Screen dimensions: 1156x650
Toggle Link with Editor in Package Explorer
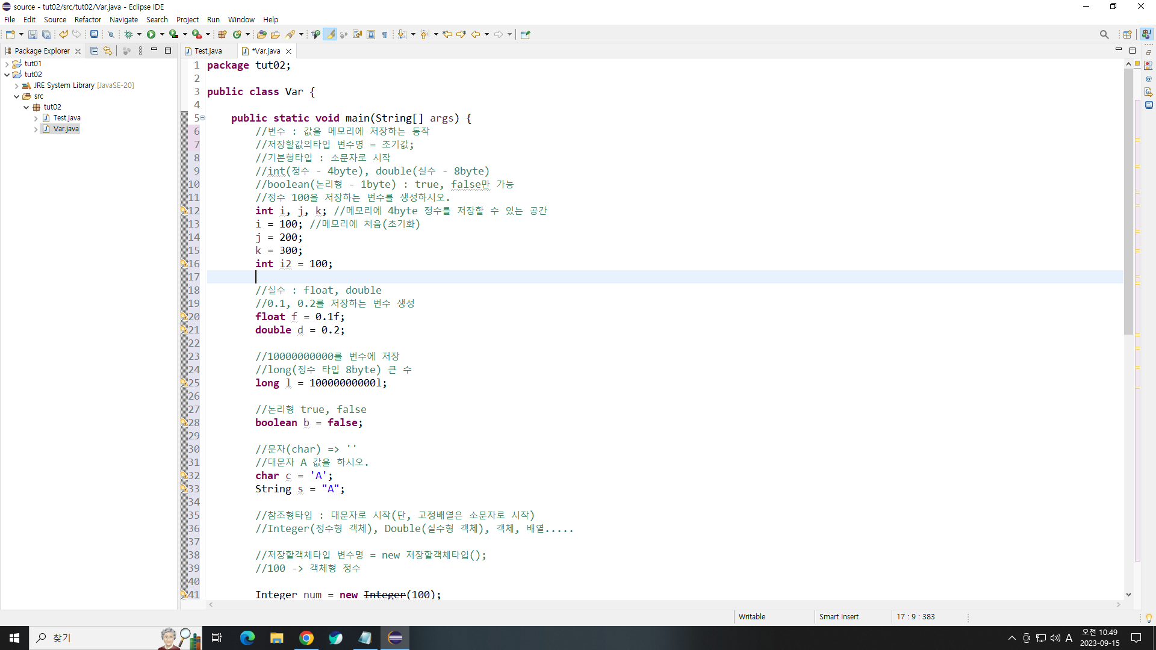click(x=108, y=51)
